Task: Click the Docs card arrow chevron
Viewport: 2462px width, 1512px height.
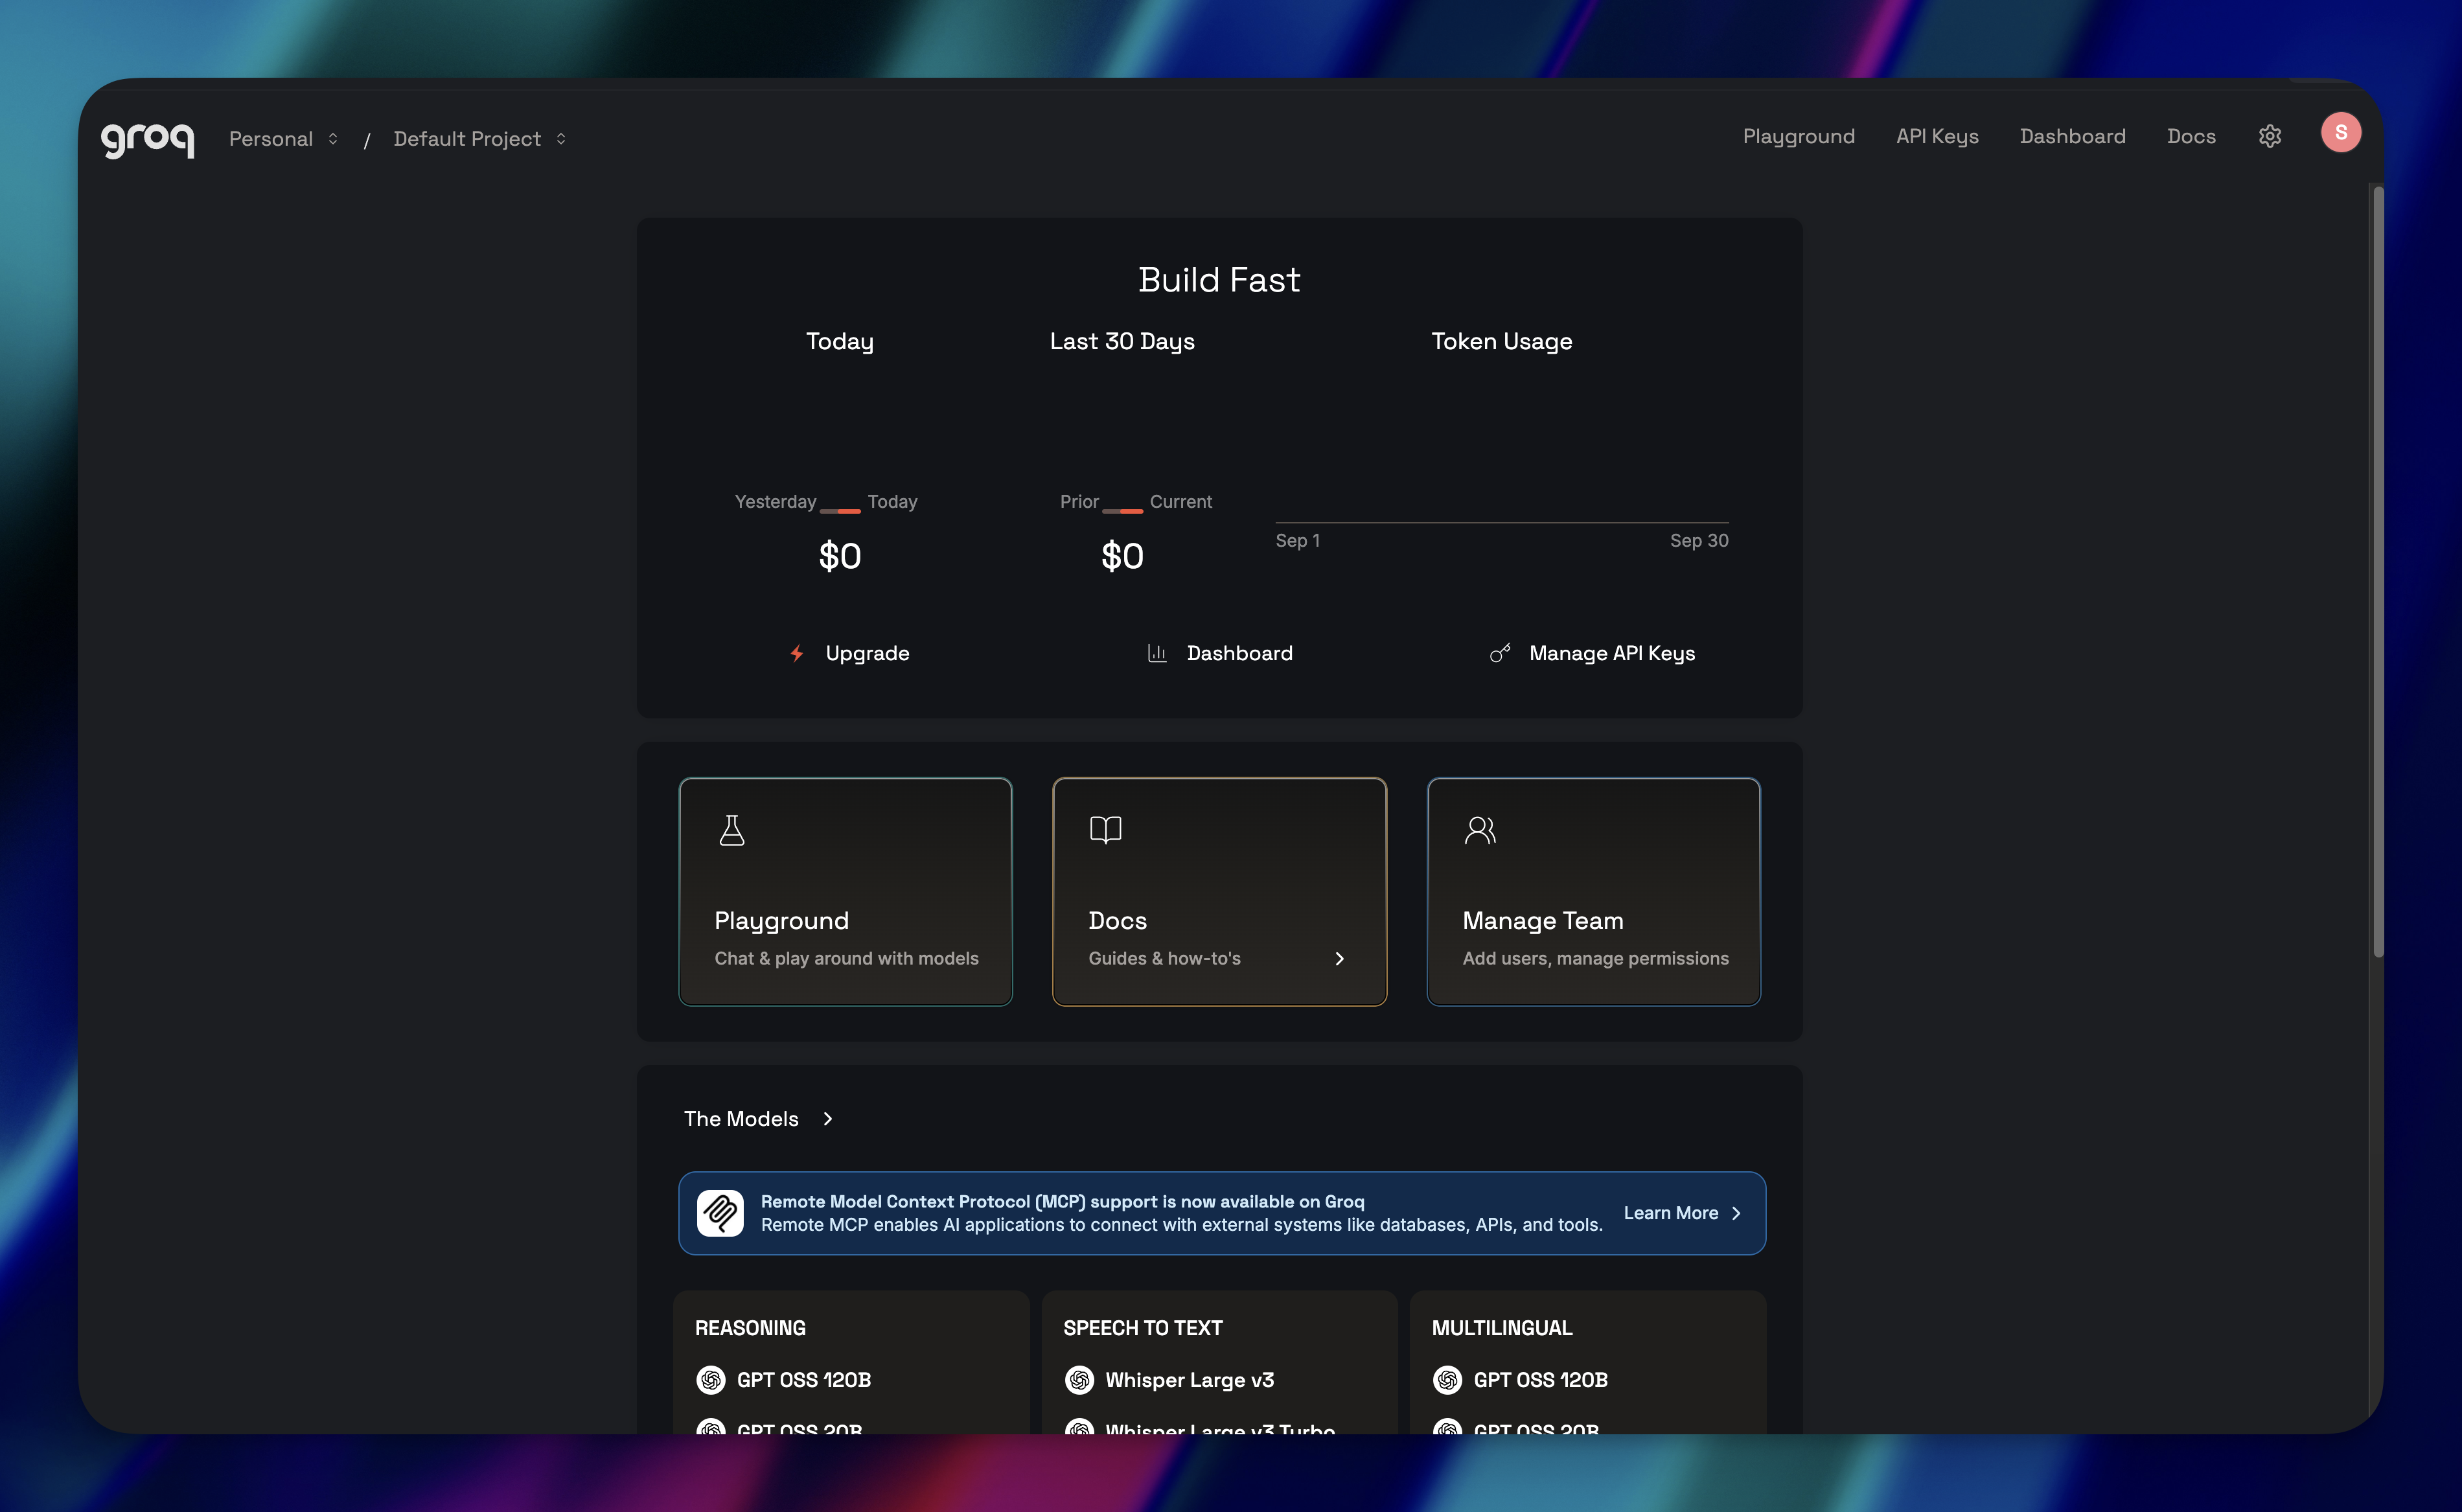Action: (x=1339, y=959)
